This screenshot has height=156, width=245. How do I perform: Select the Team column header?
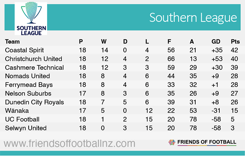point(12,42)
